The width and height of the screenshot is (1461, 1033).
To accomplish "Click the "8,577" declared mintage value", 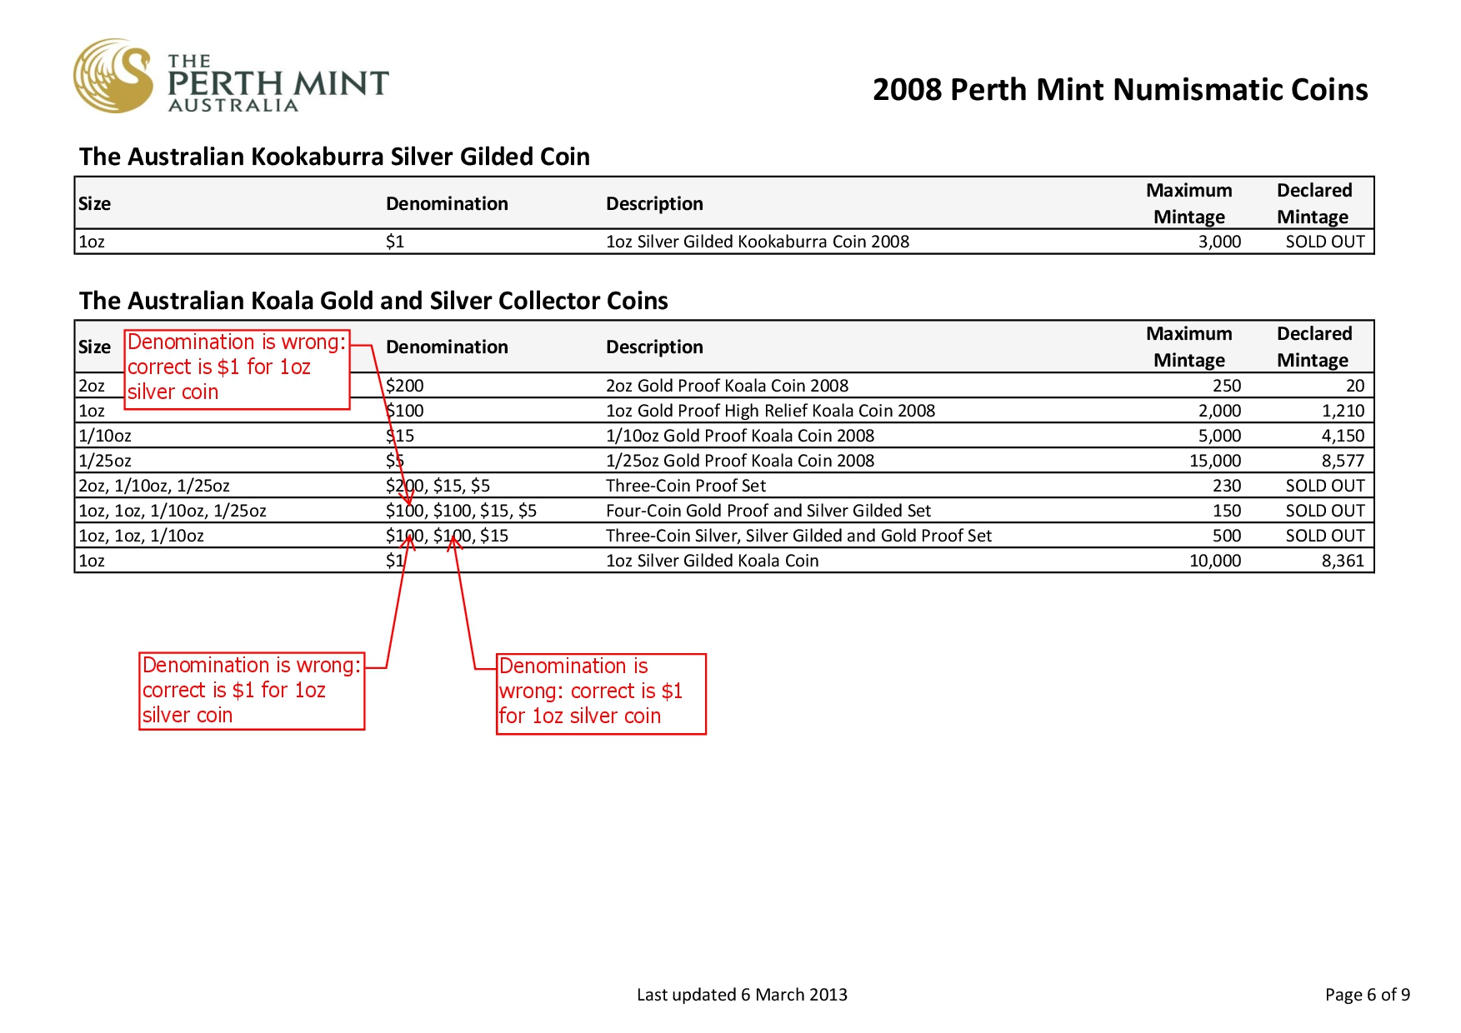I will (1343, 461).
